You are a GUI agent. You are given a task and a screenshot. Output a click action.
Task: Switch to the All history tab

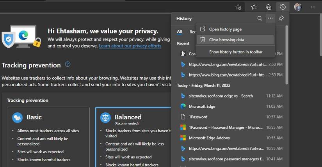tap(179, 32)
